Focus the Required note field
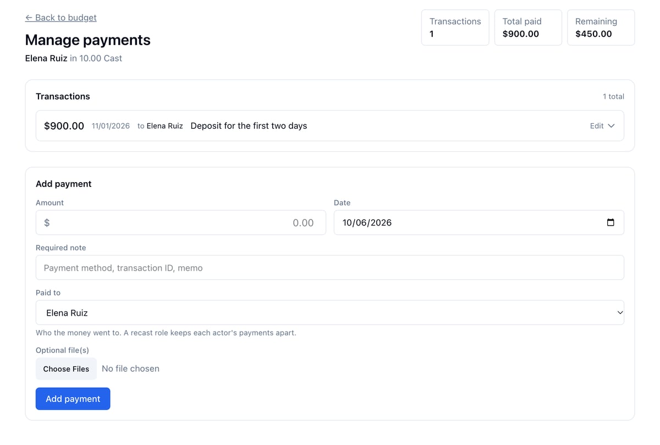 pos(330,268)
